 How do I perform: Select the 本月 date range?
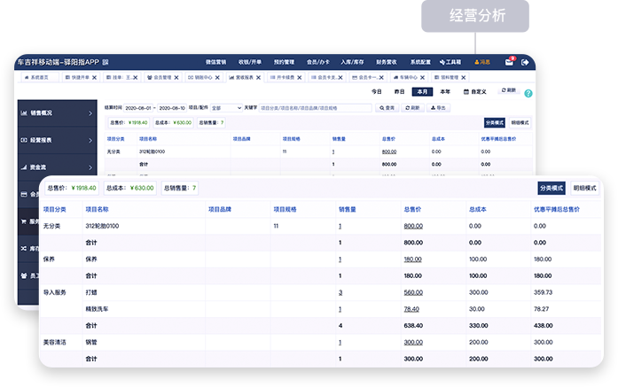[x=422, y=91]
